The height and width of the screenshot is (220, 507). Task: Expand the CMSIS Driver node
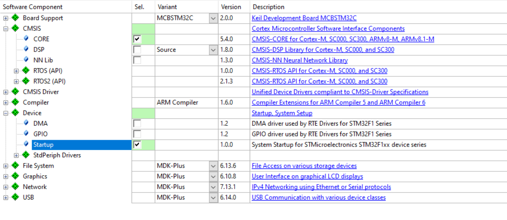click(x=6, y=92)
